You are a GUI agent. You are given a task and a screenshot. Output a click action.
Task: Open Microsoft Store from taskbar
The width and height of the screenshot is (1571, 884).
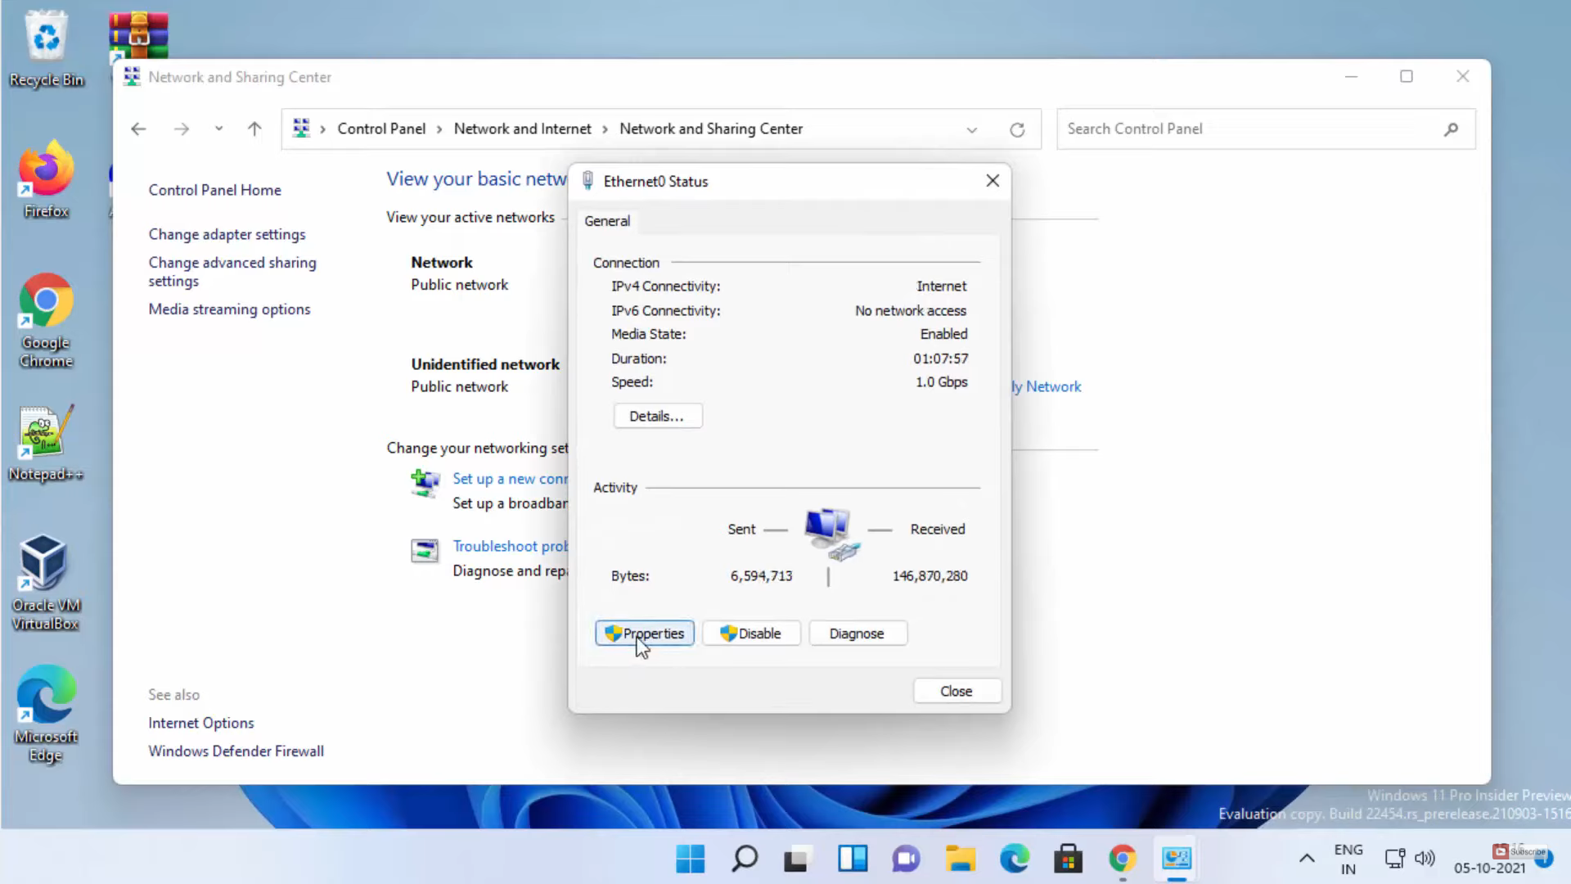1068,859
